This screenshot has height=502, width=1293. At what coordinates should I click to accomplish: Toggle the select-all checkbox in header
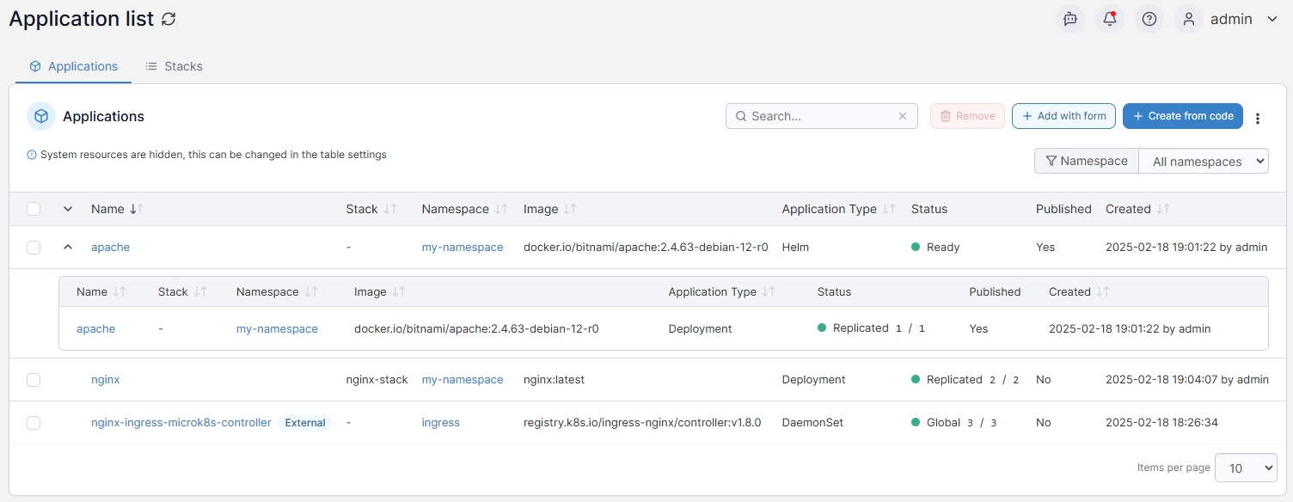(34, 209)
